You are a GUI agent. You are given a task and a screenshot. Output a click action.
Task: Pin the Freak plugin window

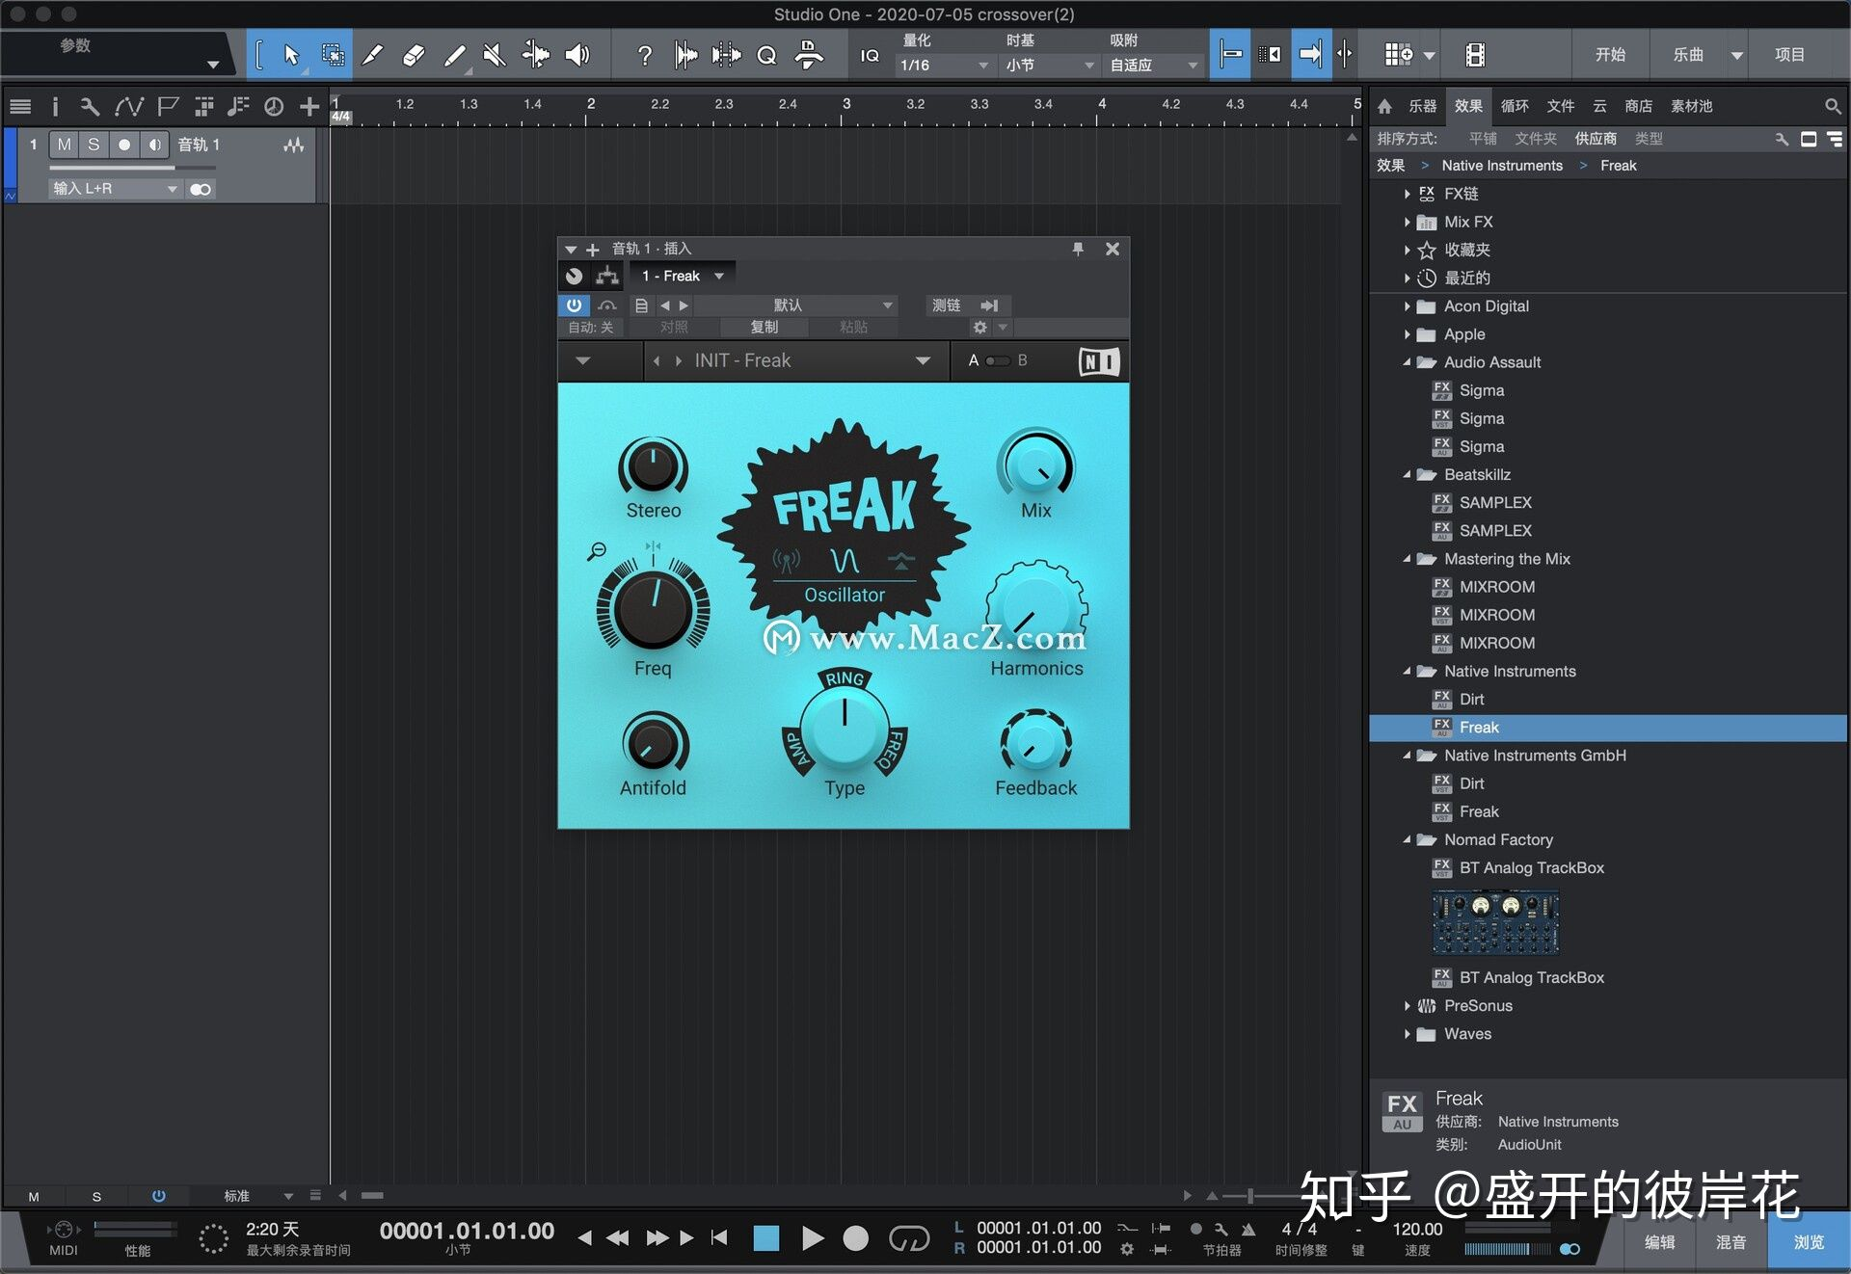pyautogui.click(x=1078, y=249)
